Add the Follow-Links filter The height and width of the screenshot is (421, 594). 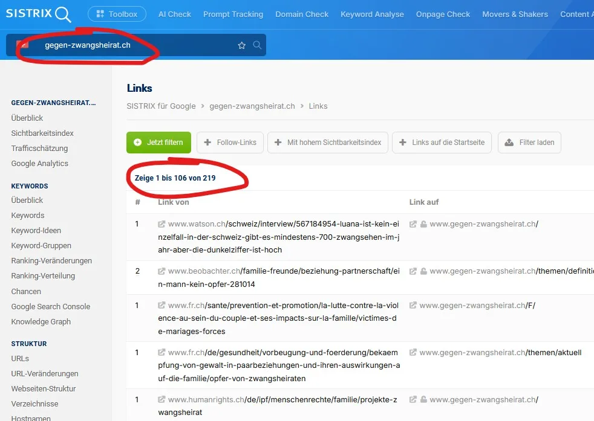(x=230, y=143)
